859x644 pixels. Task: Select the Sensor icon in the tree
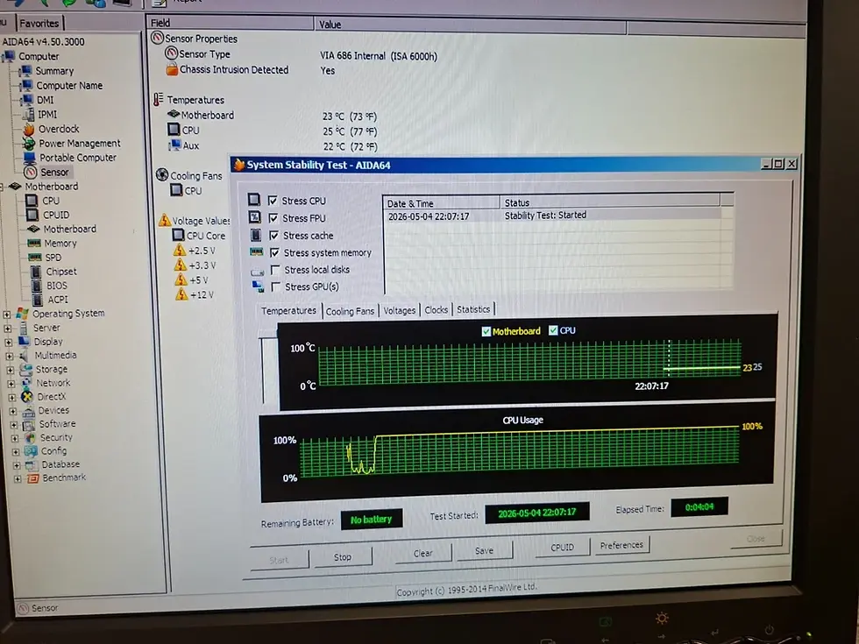pyautogui.click(x=31, y=172)
